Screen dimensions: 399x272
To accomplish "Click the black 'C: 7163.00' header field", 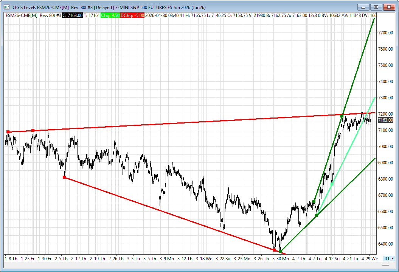I will tap(72, 15).
